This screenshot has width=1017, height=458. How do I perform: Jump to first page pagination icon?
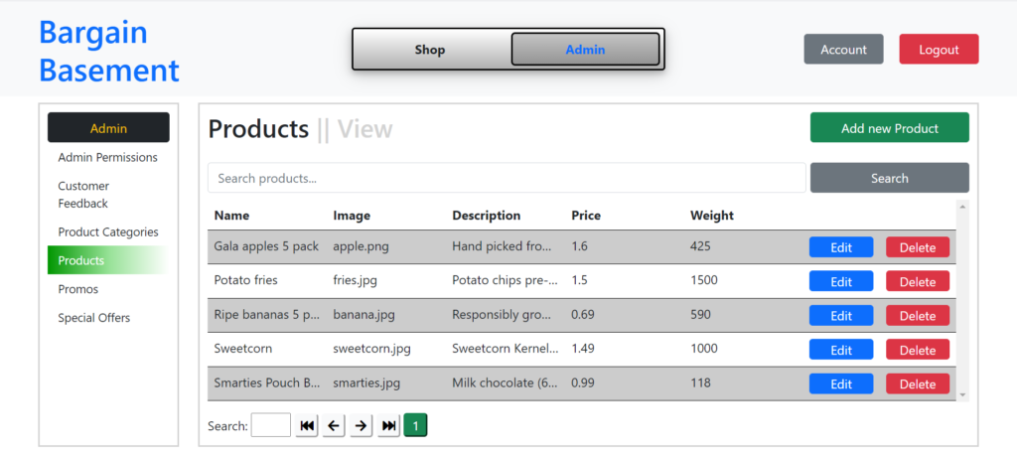[x=307, y=426]
